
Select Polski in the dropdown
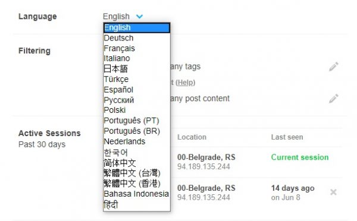pos(137,110)
